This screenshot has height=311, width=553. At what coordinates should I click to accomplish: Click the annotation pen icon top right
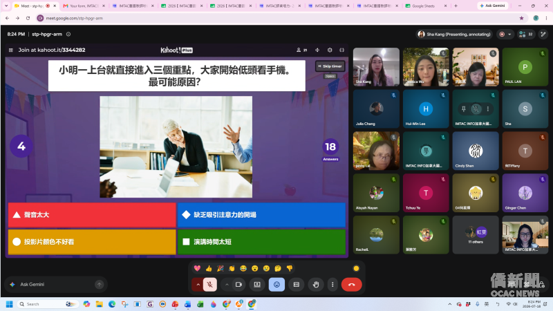(543, 34)
